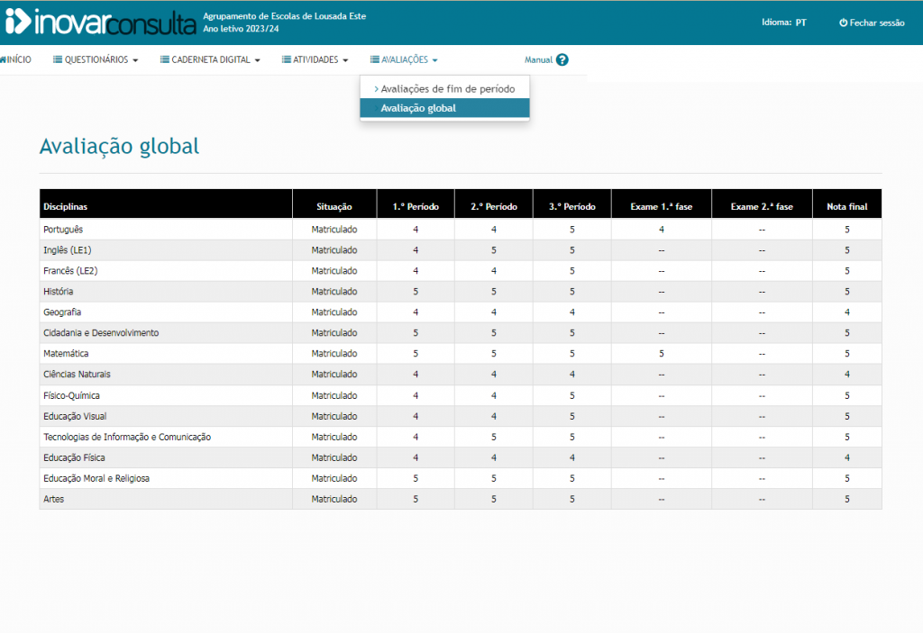Click Educação Física Nota final value
The width and height of the screenshot is (923, 633).
pos(847,457)
